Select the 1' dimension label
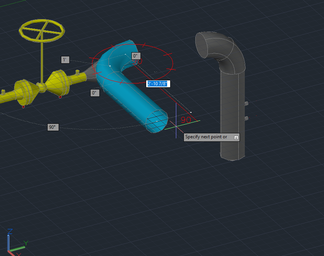 (x=65, y=60)
